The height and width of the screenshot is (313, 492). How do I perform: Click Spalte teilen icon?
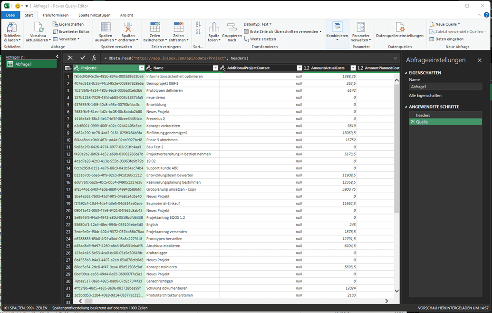(x=214, y=27)
